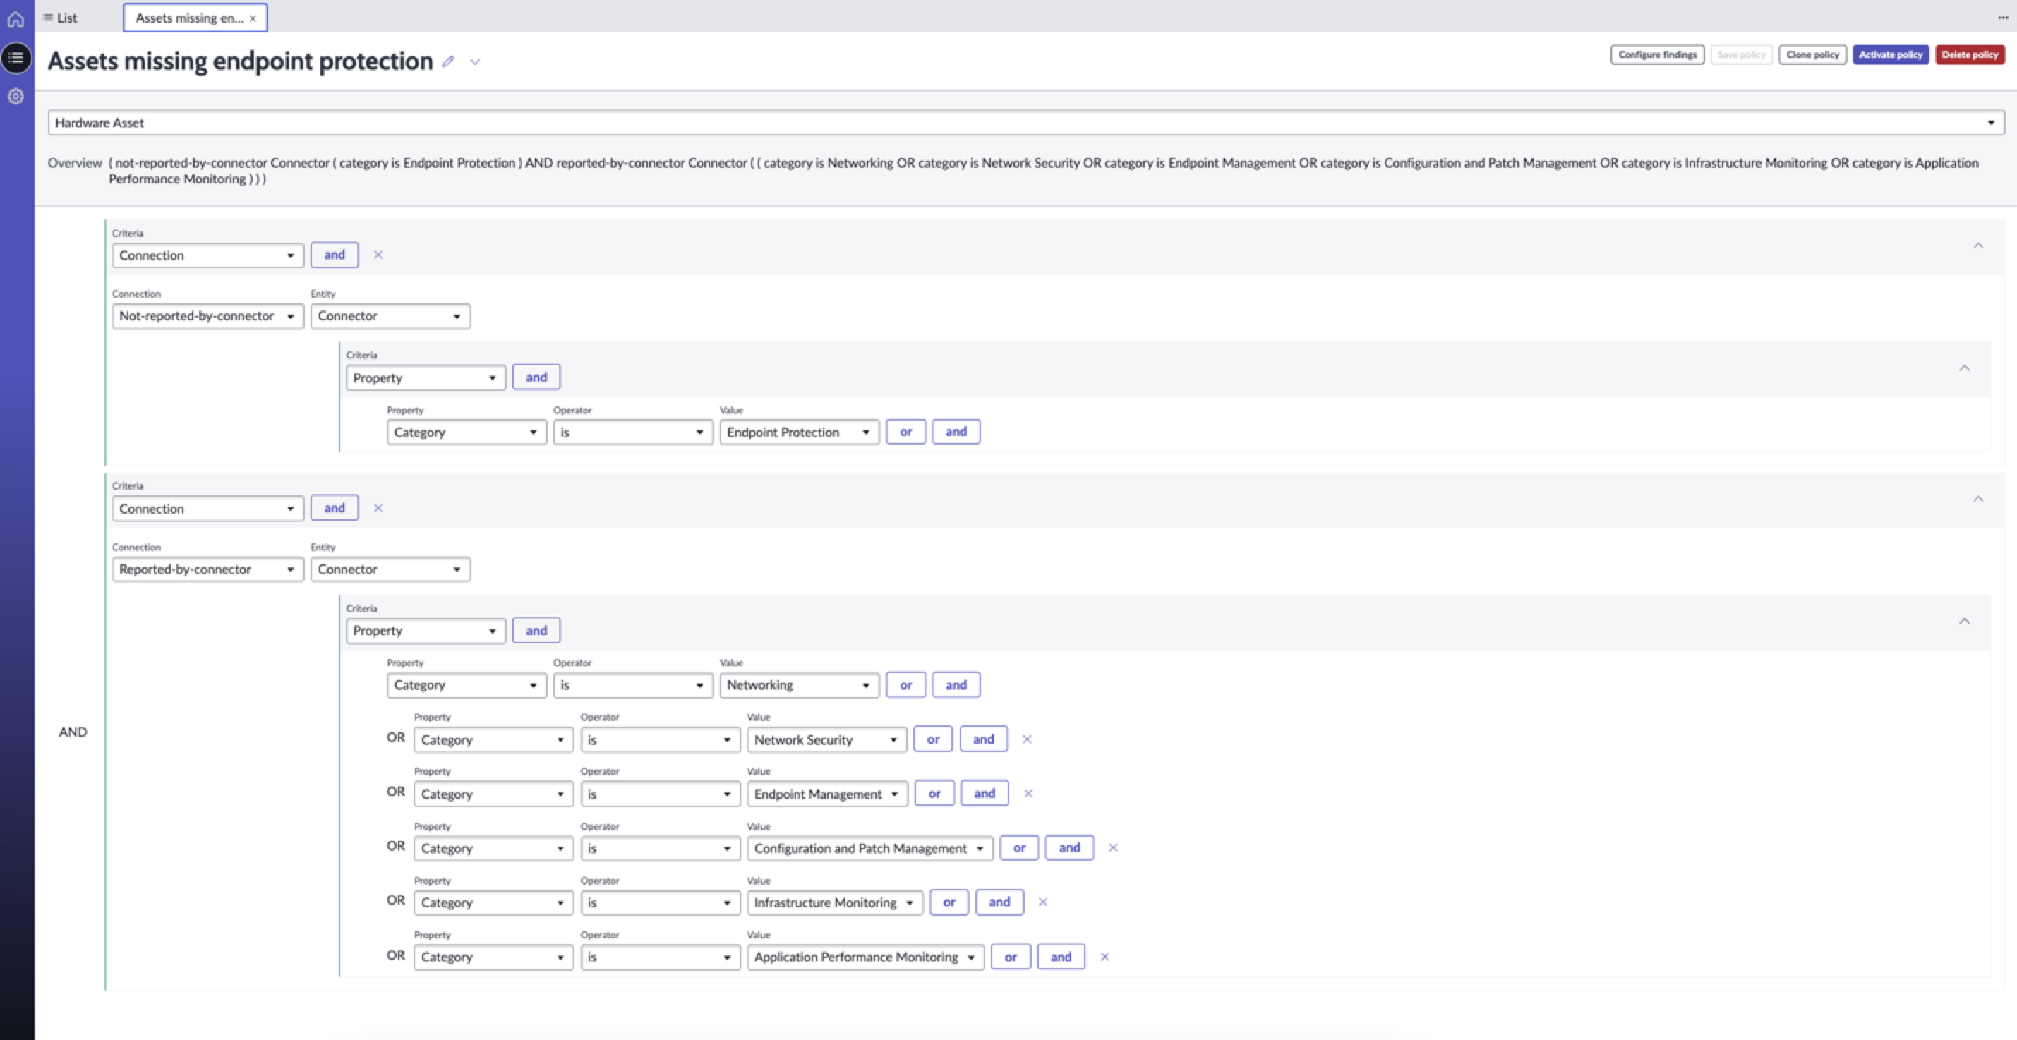Click 'or' next to Infrastructure Monitoring

pos(949,902)
